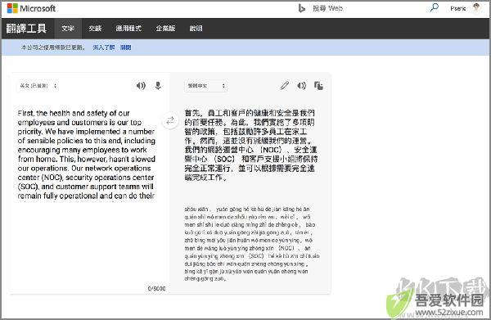Open the 應用程式 tab
Image resolution: width=491 pixels, height=320 pixels.
click(128, 29)
